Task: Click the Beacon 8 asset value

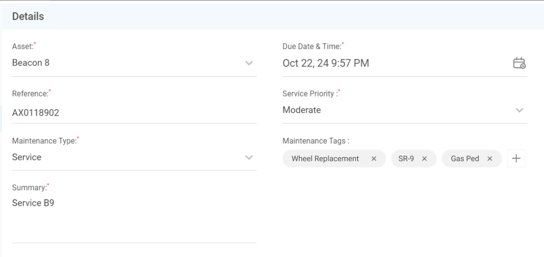Action: click(x=30, y=63)
